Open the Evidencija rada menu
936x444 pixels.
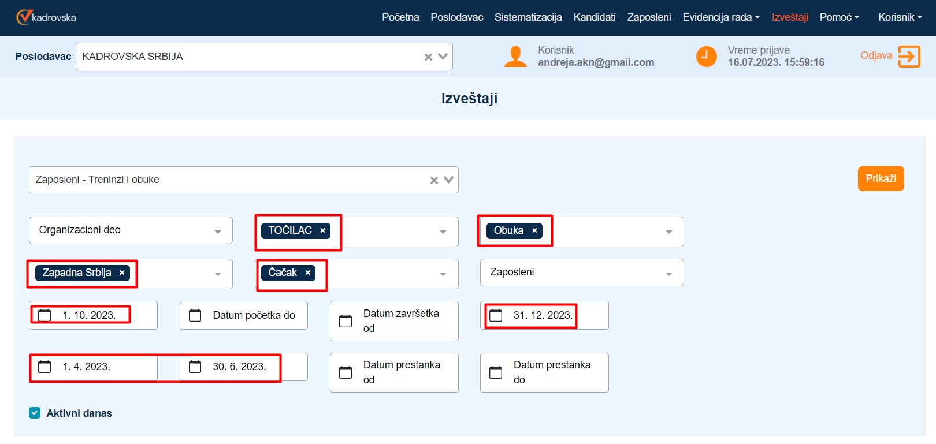click(720, 17)
